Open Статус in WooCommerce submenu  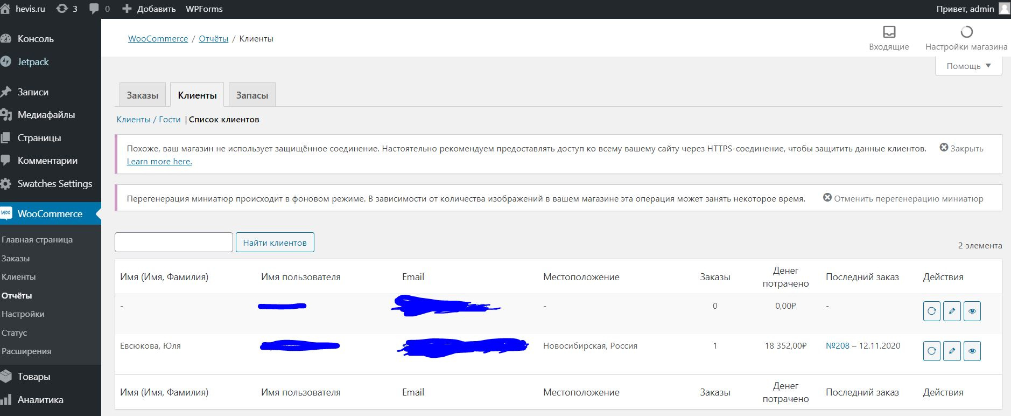click(x=15, y=333)
